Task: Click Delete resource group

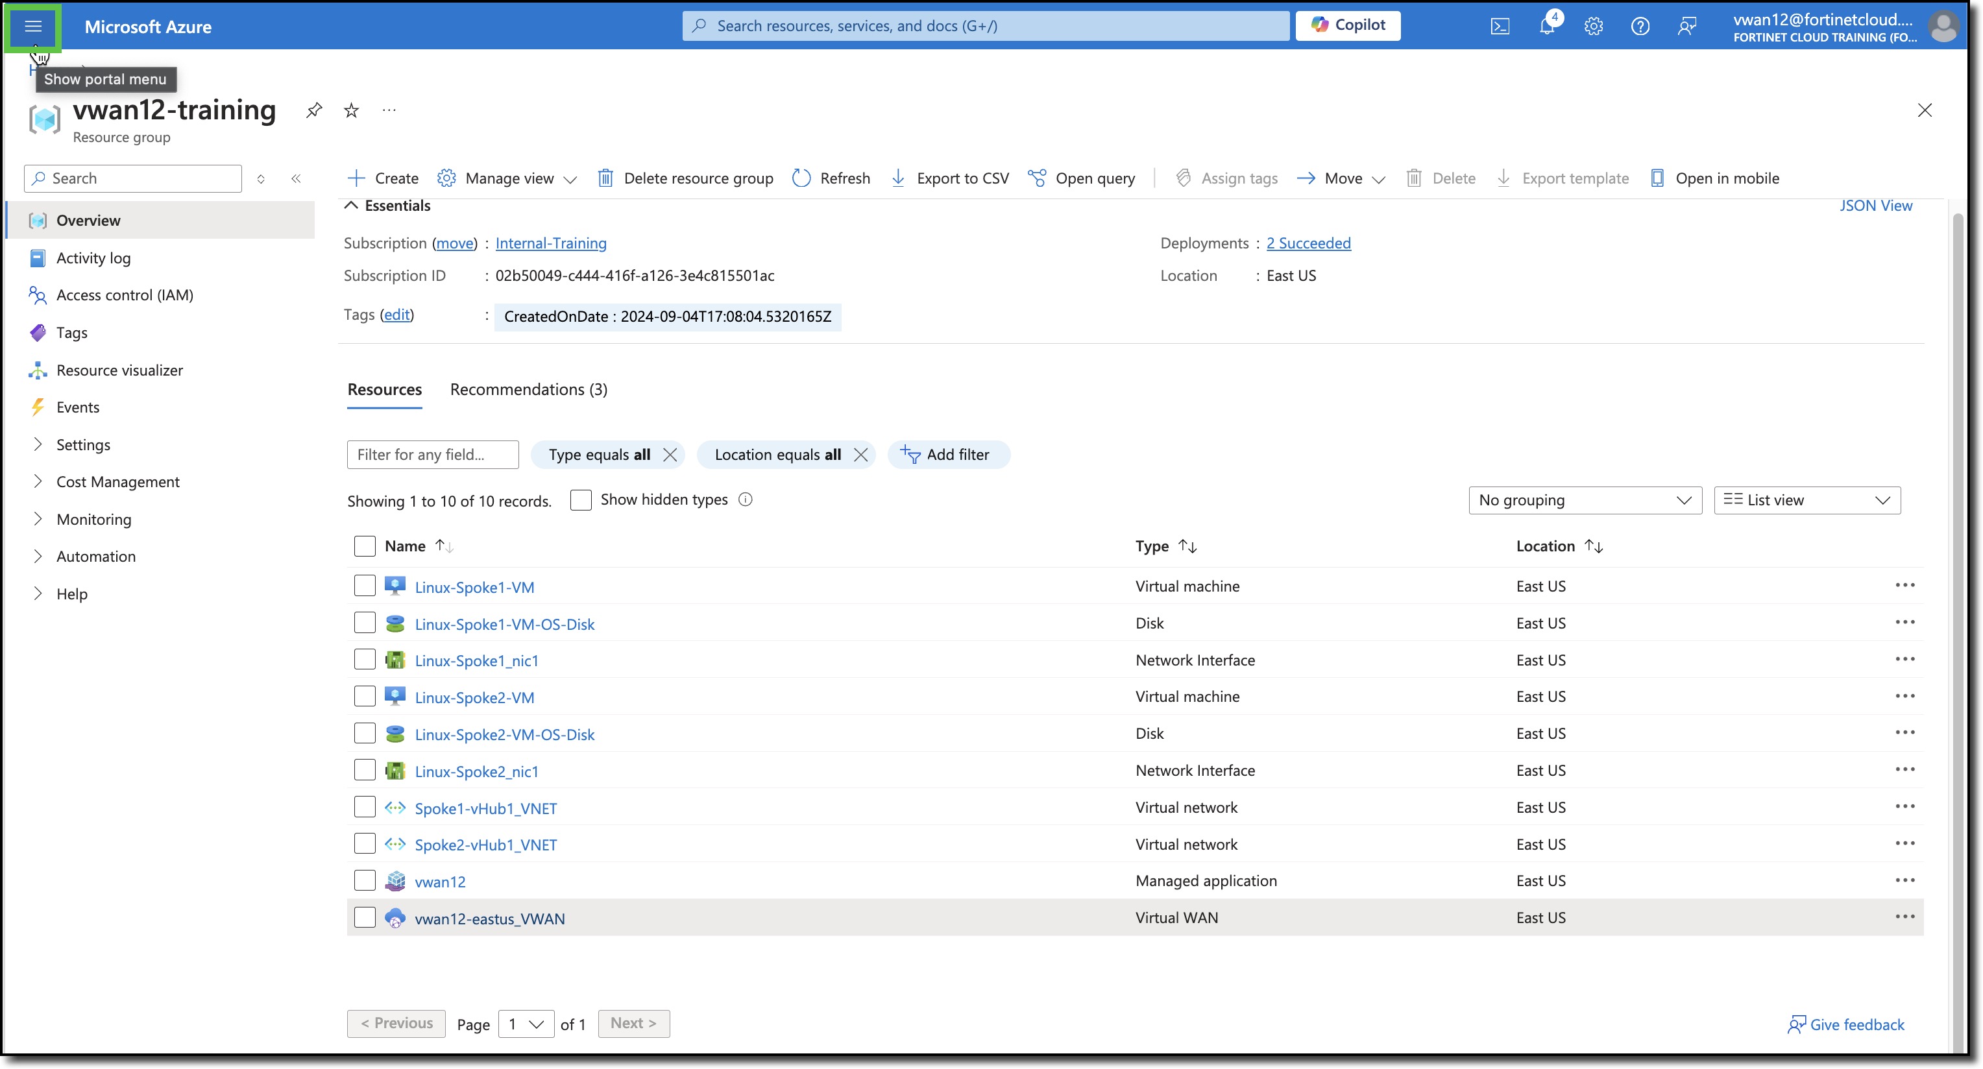Action: [x=686, y=178]
